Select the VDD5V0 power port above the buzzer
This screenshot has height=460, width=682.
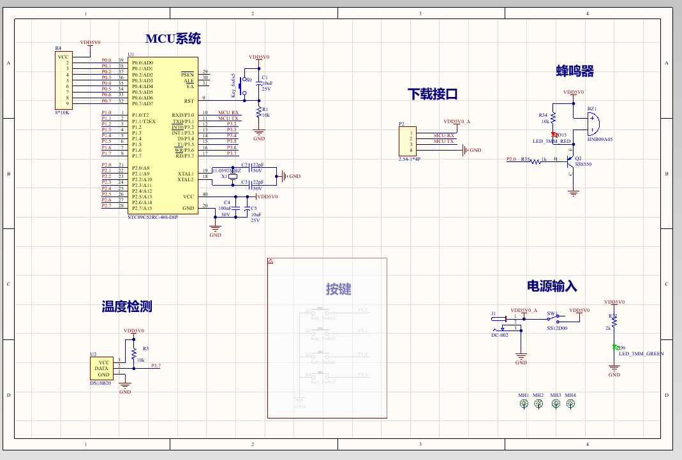click(572, 91)
